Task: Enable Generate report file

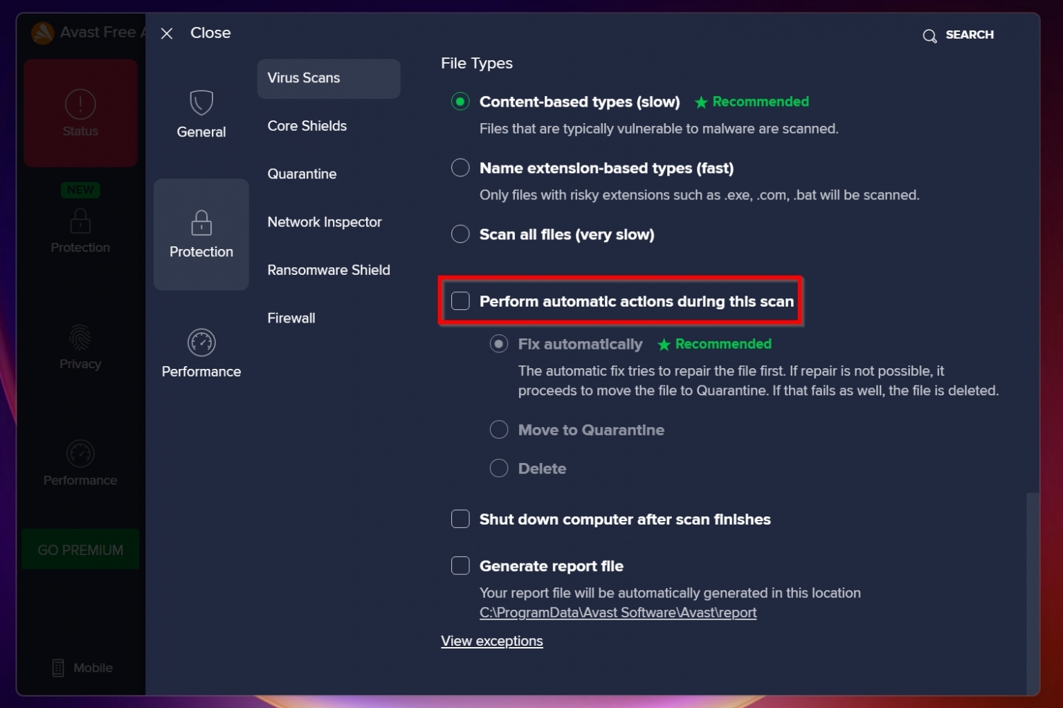Action: (x=460, y=565)
